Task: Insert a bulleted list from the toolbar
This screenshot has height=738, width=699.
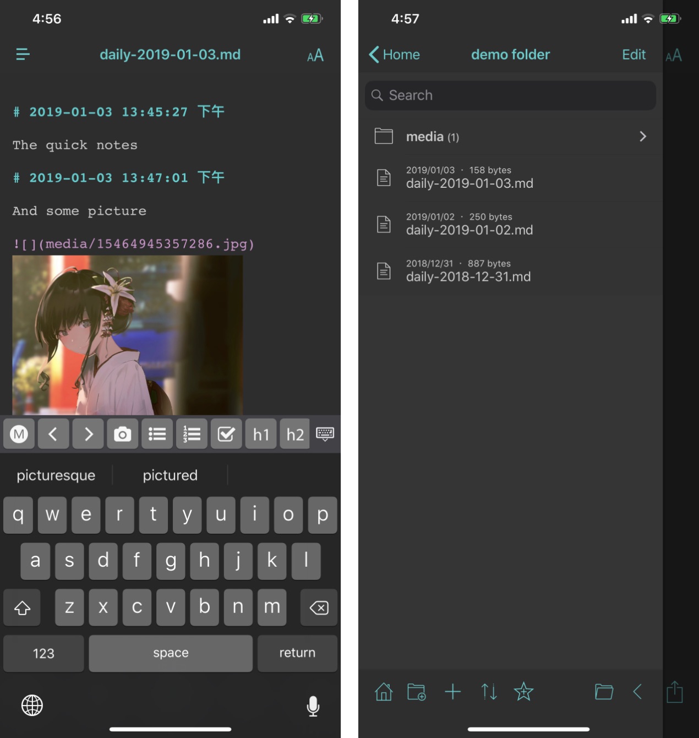Action: click(x=157, y=434)
